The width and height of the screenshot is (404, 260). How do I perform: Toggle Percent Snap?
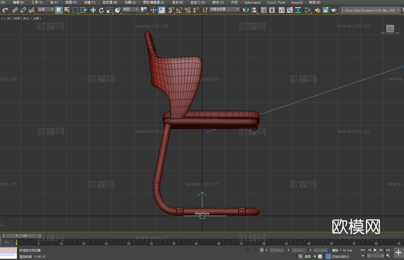(x=188, y=10)
